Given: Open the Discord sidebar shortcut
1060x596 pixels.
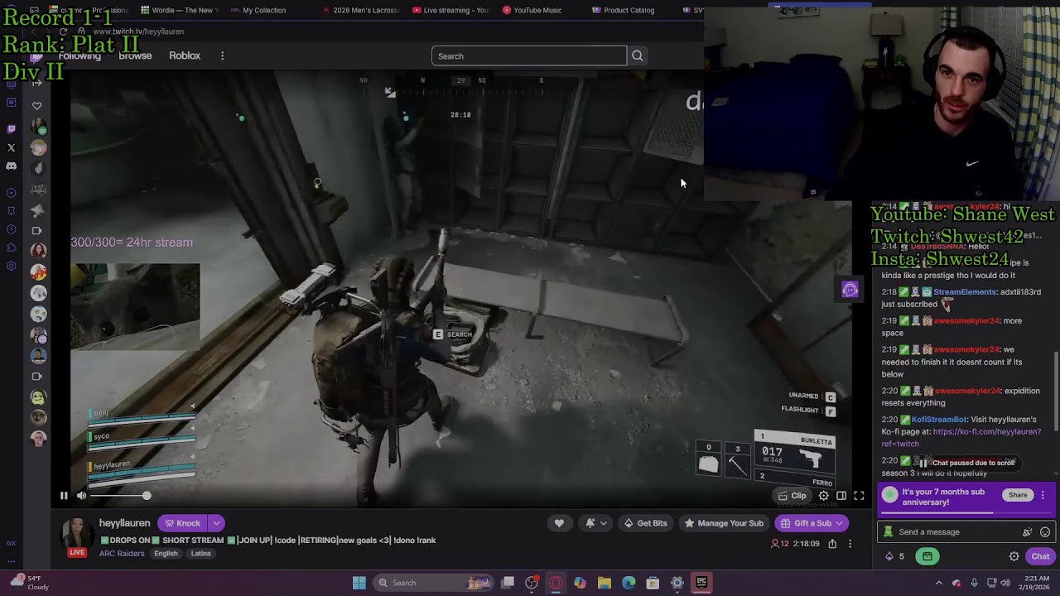Looking at the screenshot, I should point(11,166).
